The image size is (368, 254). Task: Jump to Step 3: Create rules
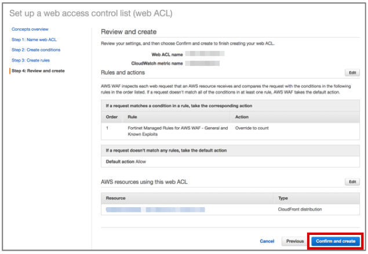(31, 60)
